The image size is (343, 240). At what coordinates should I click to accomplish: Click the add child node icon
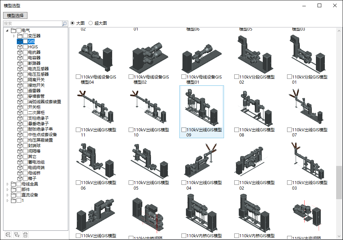pyautogui.click(x=16, y=235)
